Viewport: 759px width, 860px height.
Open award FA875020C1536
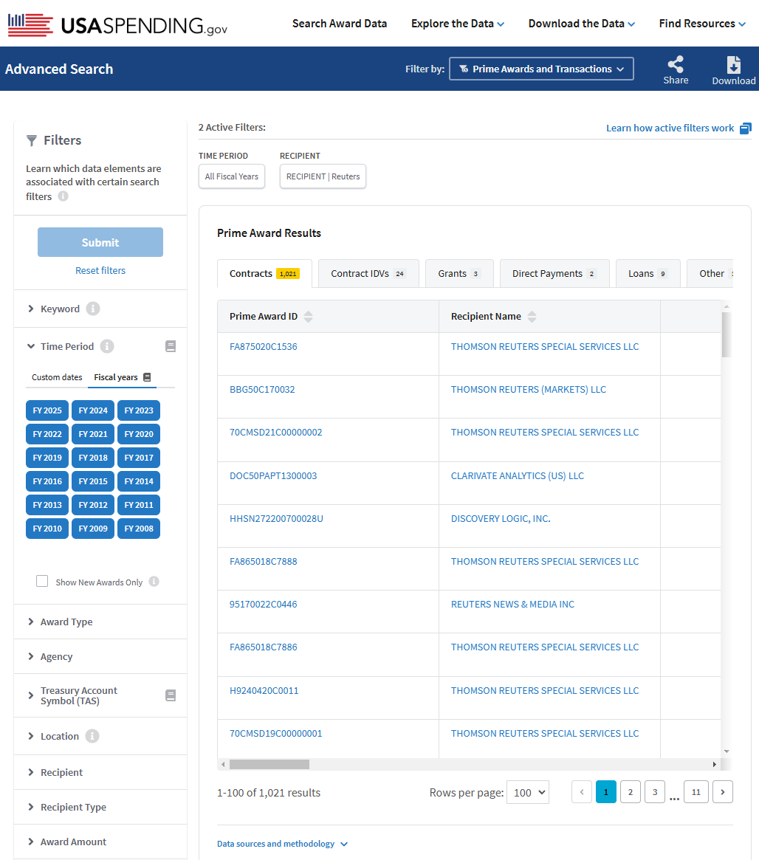click(264, 347)
